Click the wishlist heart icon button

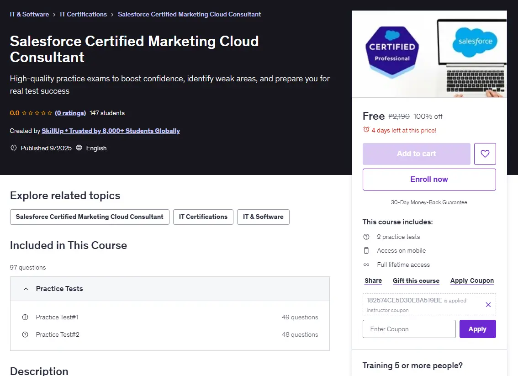tap(485, 154)
